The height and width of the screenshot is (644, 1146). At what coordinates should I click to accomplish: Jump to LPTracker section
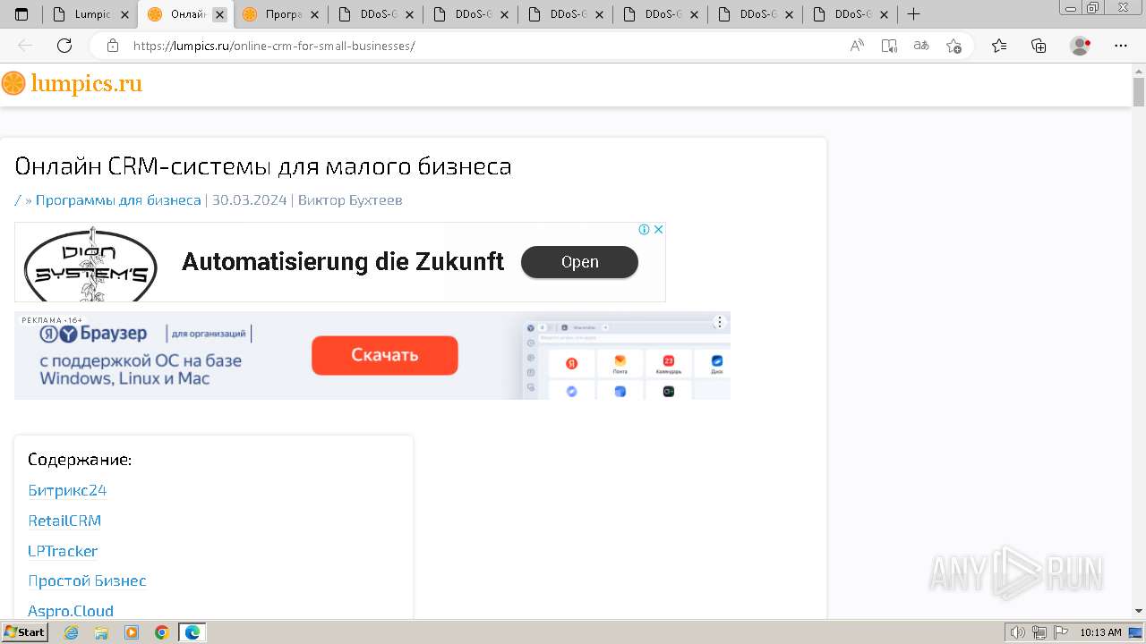[x=63, y=551]
